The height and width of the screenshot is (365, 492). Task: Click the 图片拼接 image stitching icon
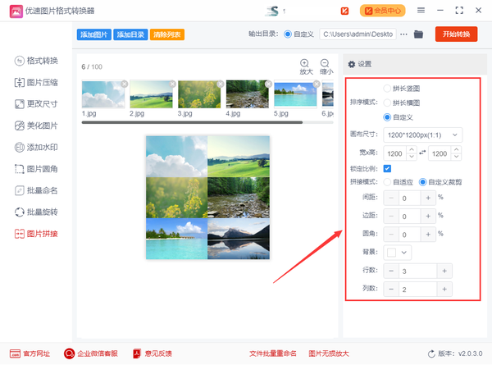[x=20, y=234]
